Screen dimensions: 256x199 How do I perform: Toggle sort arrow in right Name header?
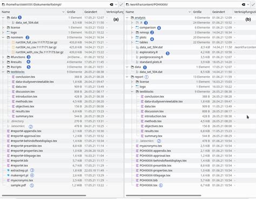coord(190,12)
